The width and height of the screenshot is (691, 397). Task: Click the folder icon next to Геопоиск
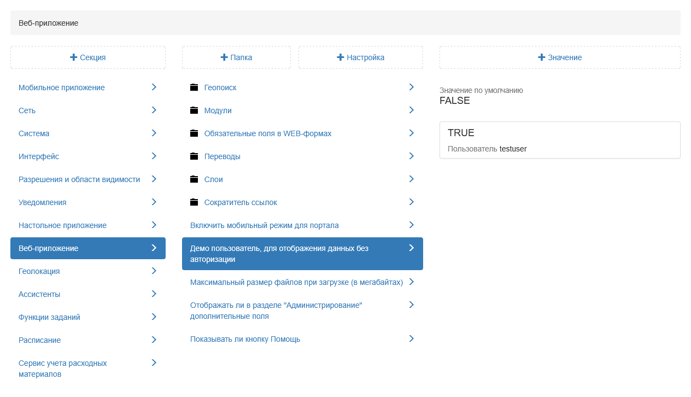pyautogui.click(x=194, y=87)
